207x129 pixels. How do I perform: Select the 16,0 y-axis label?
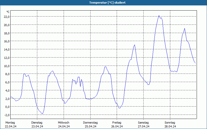pyautogui.click(x=7, y=41)
